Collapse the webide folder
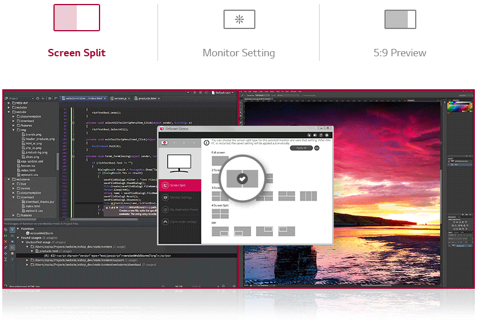The image size is (480, 332). (x=9, y=112)
